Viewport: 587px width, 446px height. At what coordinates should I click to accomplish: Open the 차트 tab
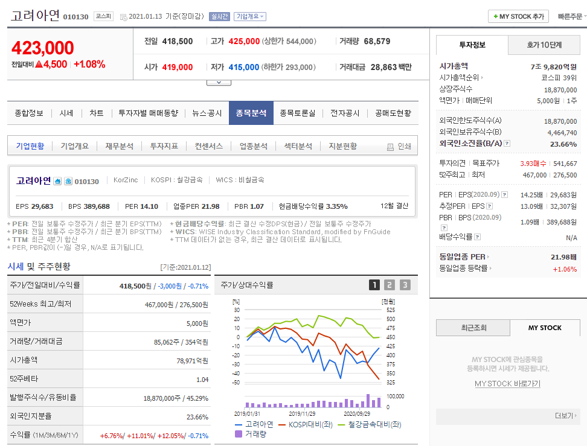[97, 113]
